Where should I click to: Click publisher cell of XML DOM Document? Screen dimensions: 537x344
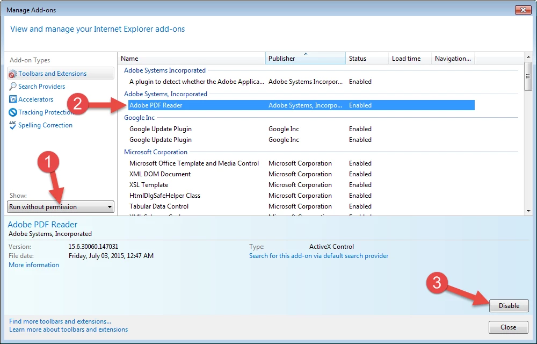coord(300,174)
